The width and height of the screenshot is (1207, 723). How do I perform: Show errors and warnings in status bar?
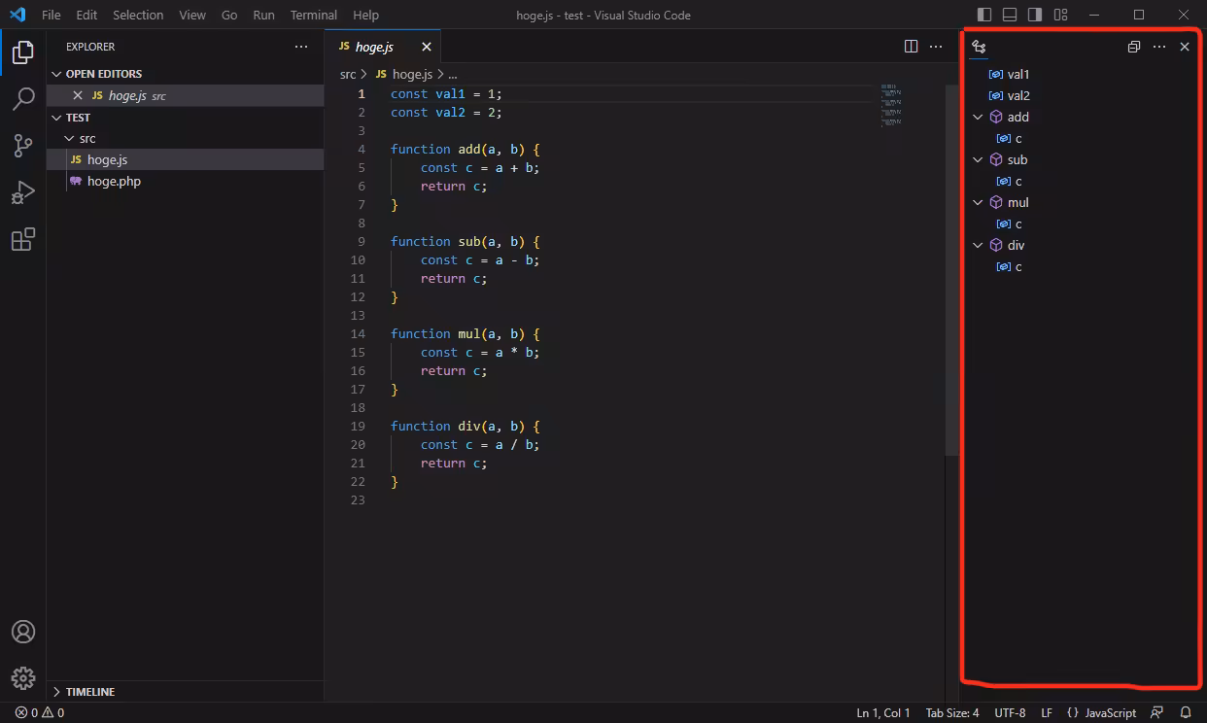pyautogui.click(x=40, y=712)
